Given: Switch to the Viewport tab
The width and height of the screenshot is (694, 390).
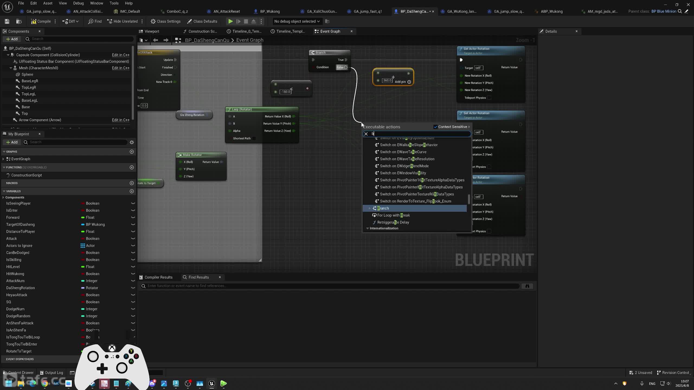Looking at the screenshot, I should tap(149, 31).
